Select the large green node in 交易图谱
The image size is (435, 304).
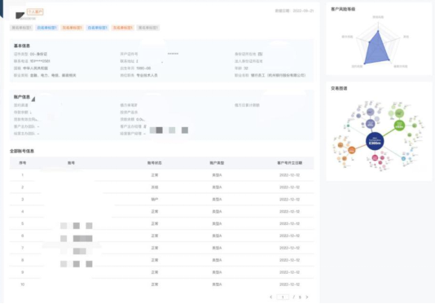coord(399,126)
